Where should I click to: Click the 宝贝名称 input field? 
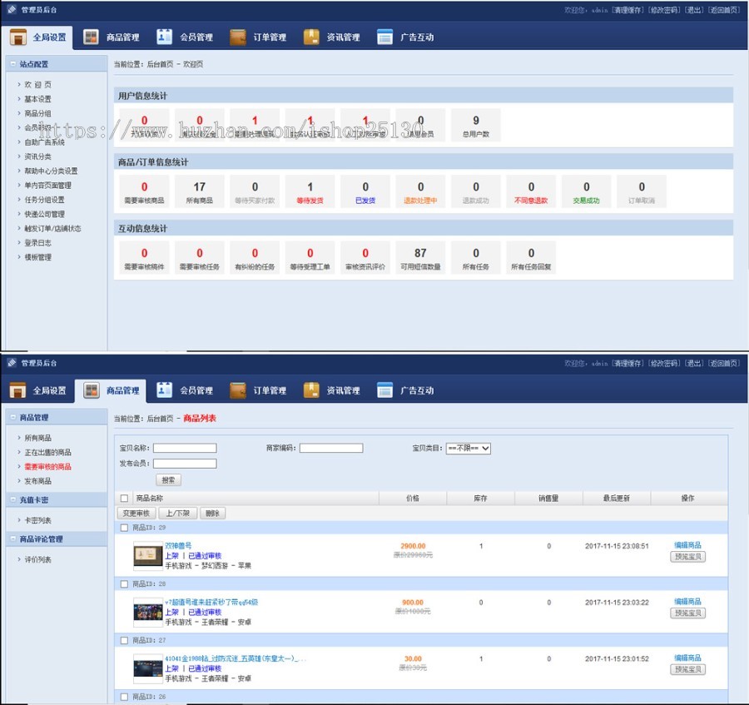pos(185,448)
